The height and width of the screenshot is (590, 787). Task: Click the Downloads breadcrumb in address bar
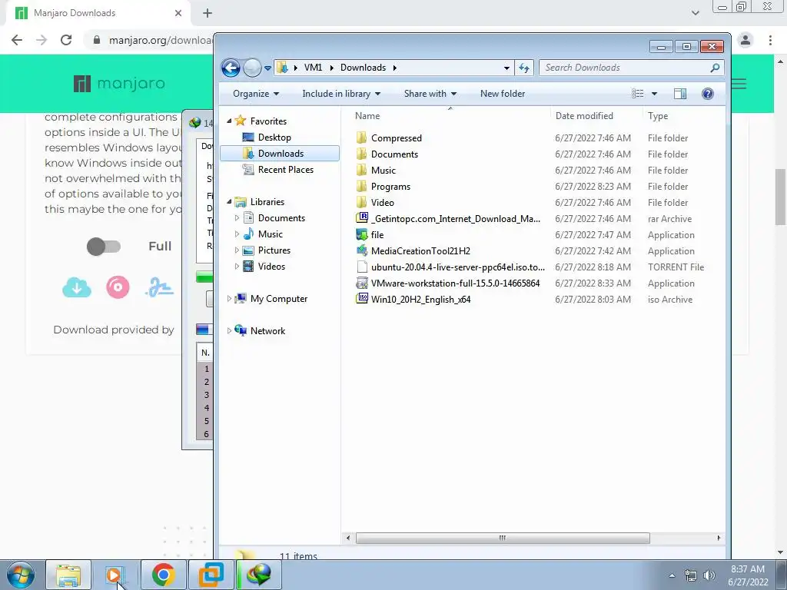pos(363,68)
